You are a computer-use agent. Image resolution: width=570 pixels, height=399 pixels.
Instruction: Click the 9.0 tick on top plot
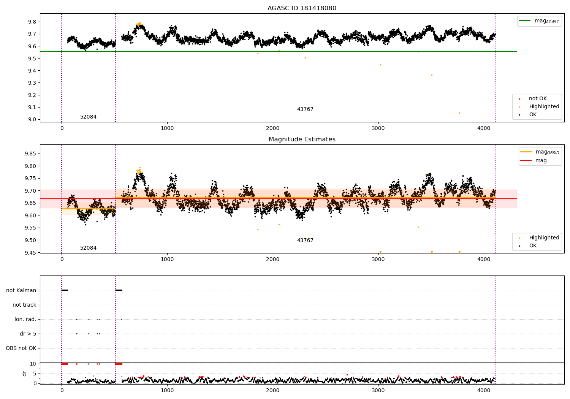[32, 120]
